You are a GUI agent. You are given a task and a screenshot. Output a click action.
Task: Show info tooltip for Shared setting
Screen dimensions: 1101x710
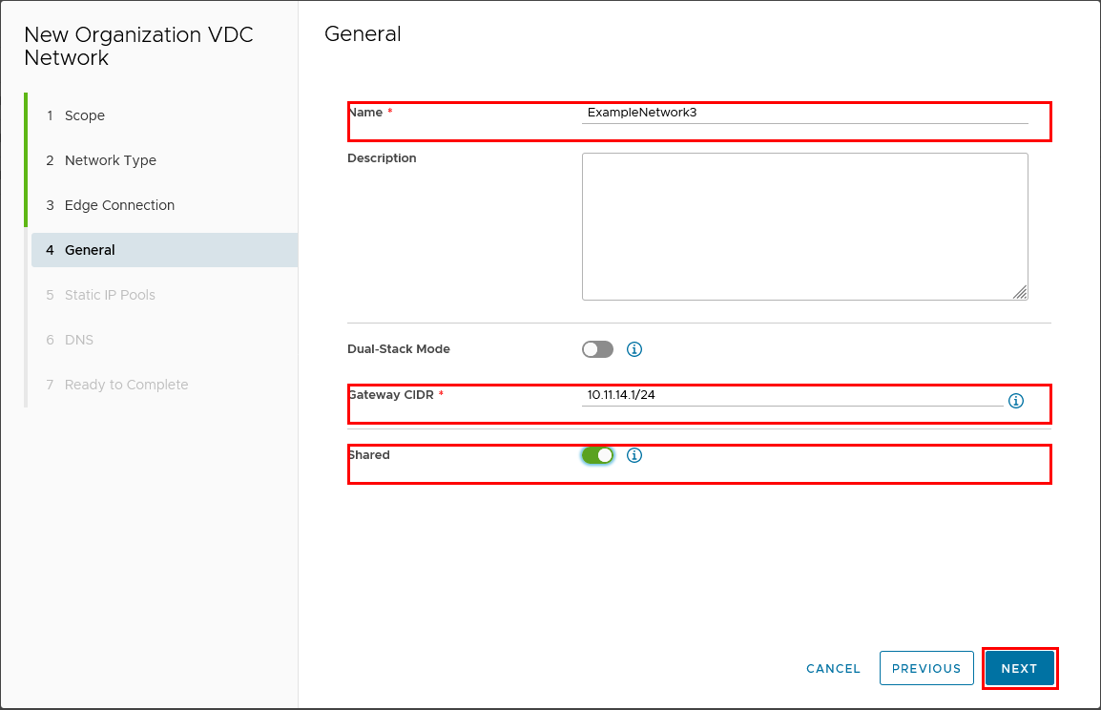[634, 455]
